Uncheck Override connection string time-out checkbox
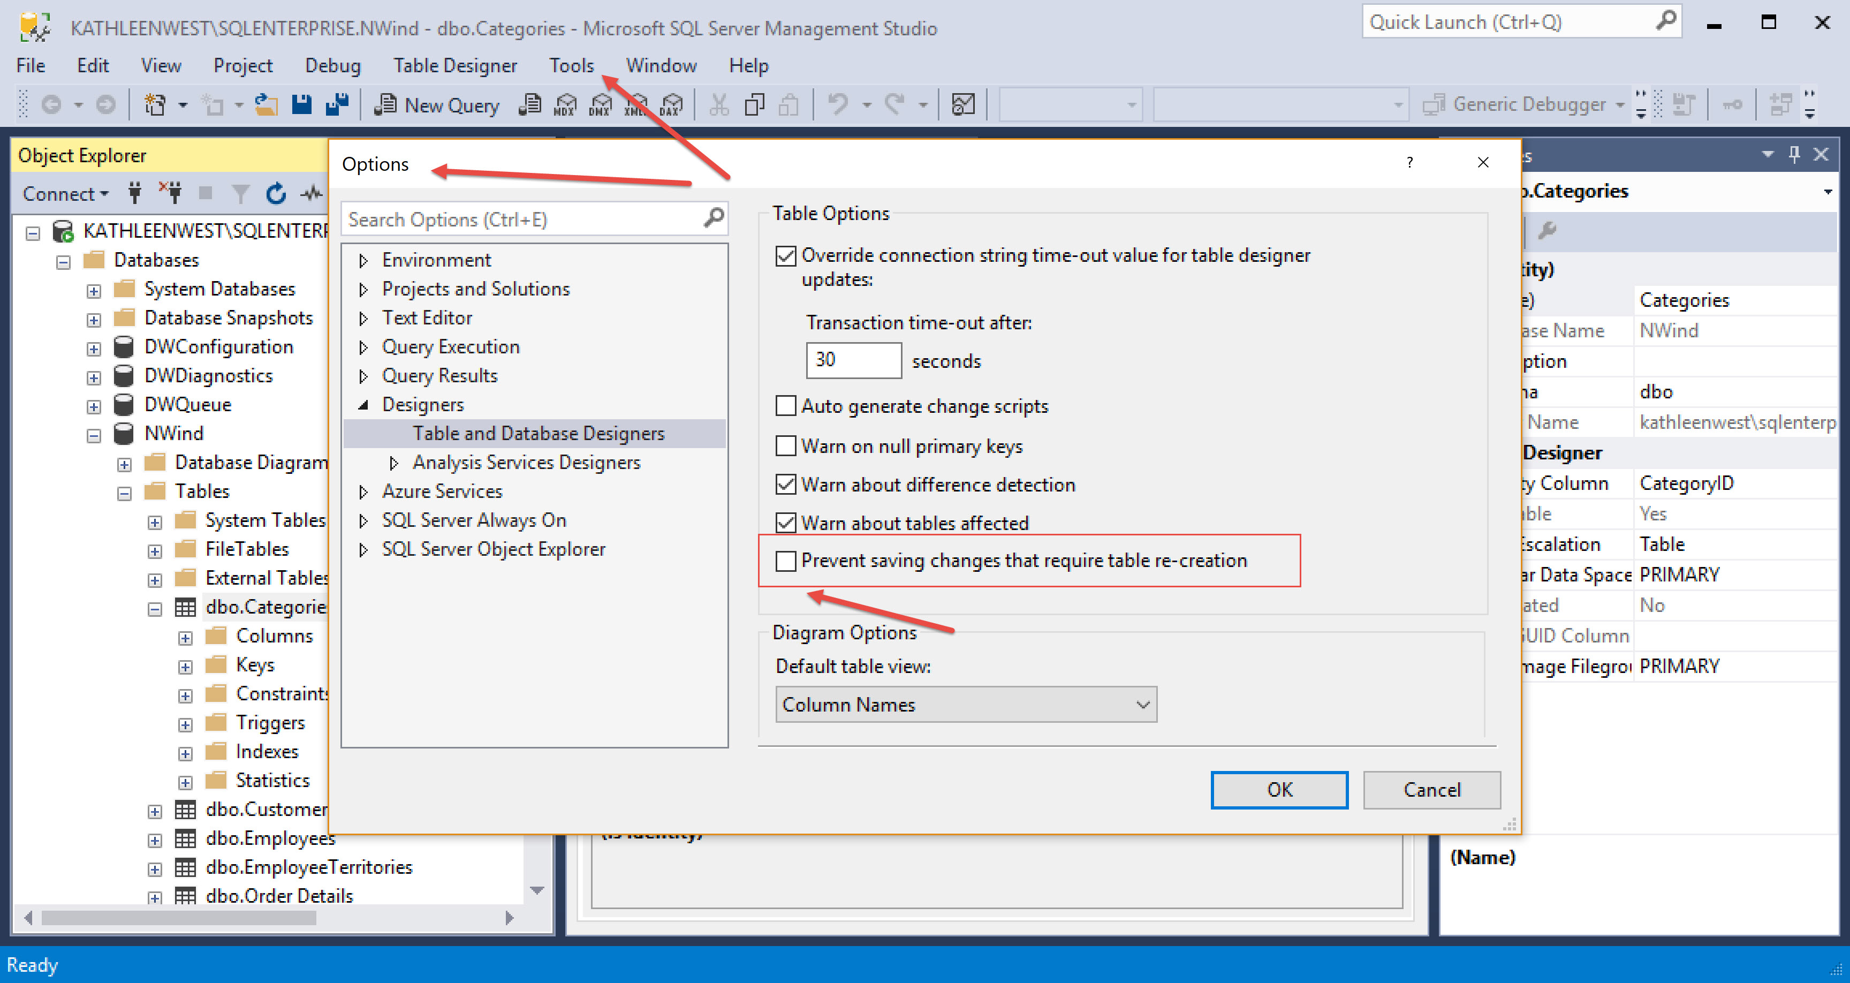The height and width of the screenshot is (983, 1850). 786,256
